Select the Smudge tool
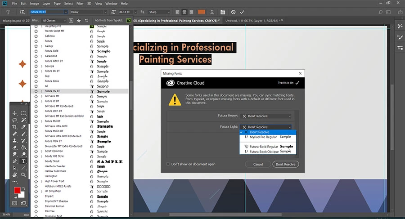Screen dimensions: 405x219 15,154
